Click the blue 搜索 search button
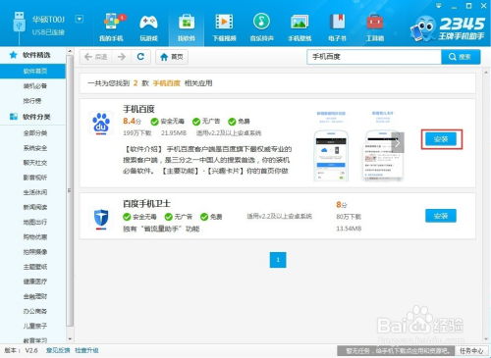This screenshot has height=358, width=491. click(461, 57)
